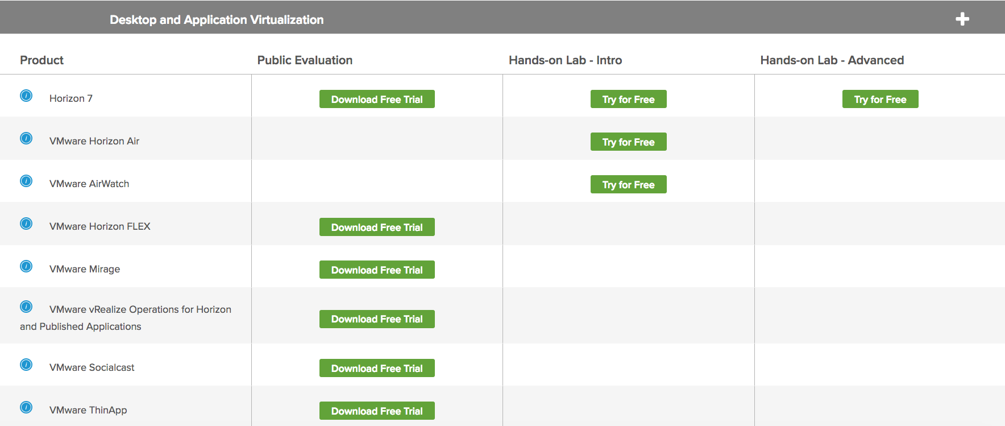The image size is (1005, 426).
Task: Open info icon for VMware Horizon Air
Action: pyautogui.click(x=26, y=138)
